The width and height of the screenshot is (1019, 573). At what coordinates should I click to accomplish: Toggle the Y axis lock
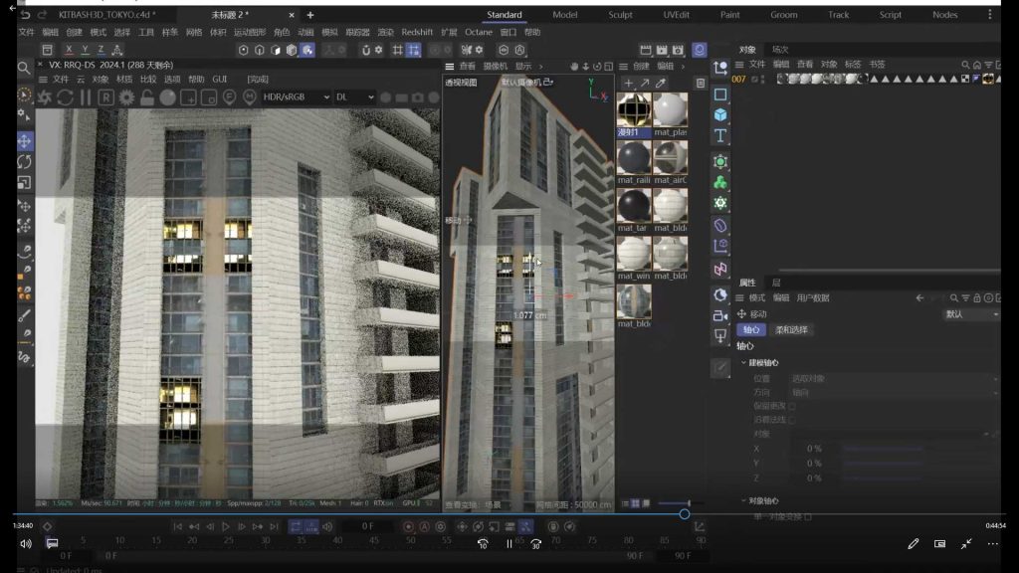click(85, 50)
